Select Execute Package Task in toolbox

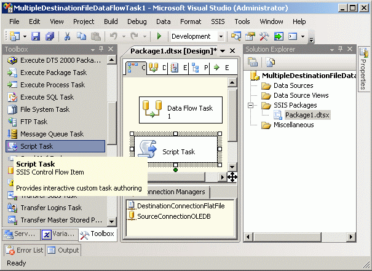tap(55, 73)
